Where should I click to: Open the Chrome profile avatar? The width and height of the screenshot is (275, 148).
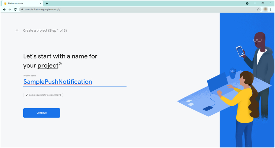click(265, 9)
